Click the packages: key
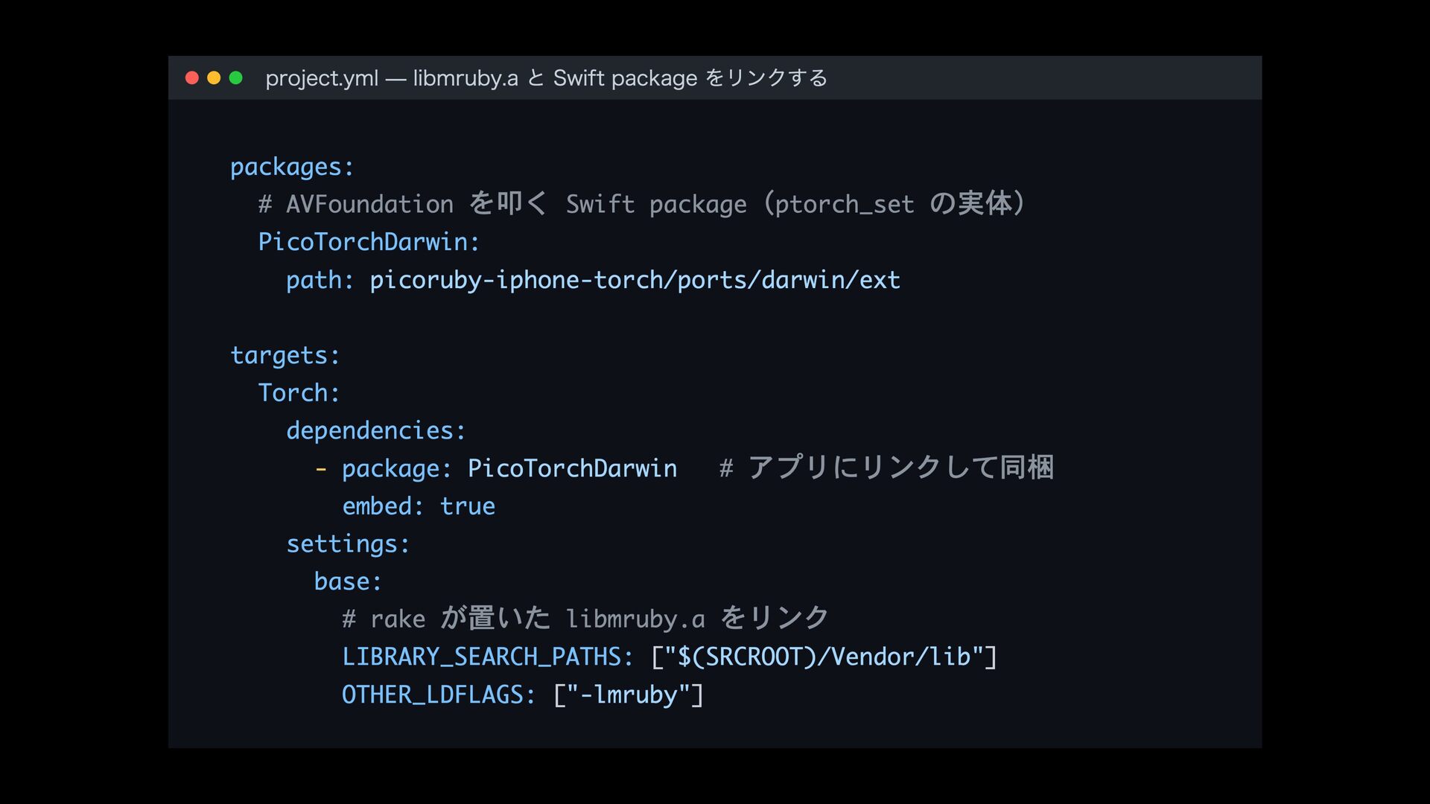 [x=292, y=167]
